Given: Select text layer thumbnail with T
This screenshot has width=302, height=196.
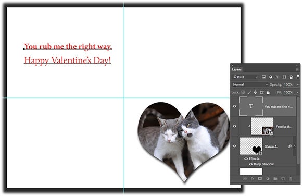Looking at the screenshot, I should click(251, 106).
